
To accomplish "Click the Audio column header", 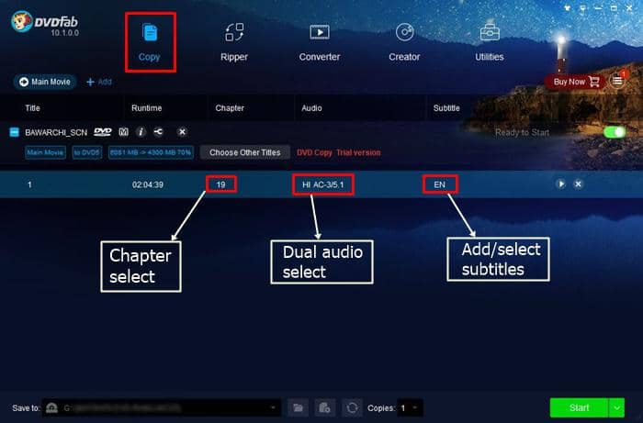I will tap(311, 108).
